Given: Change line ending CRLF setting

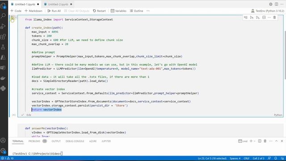Looking at the screenshot, I should 246,158.
